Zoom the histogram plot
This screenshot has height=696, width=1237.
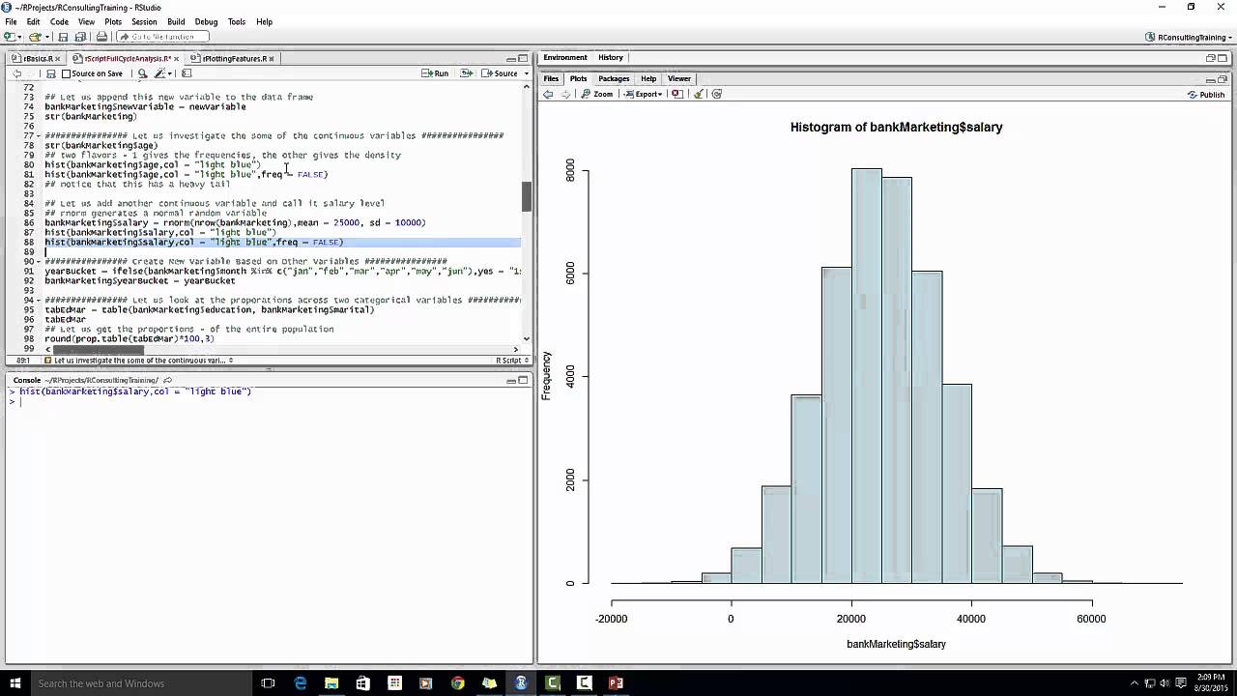point(597,95)
